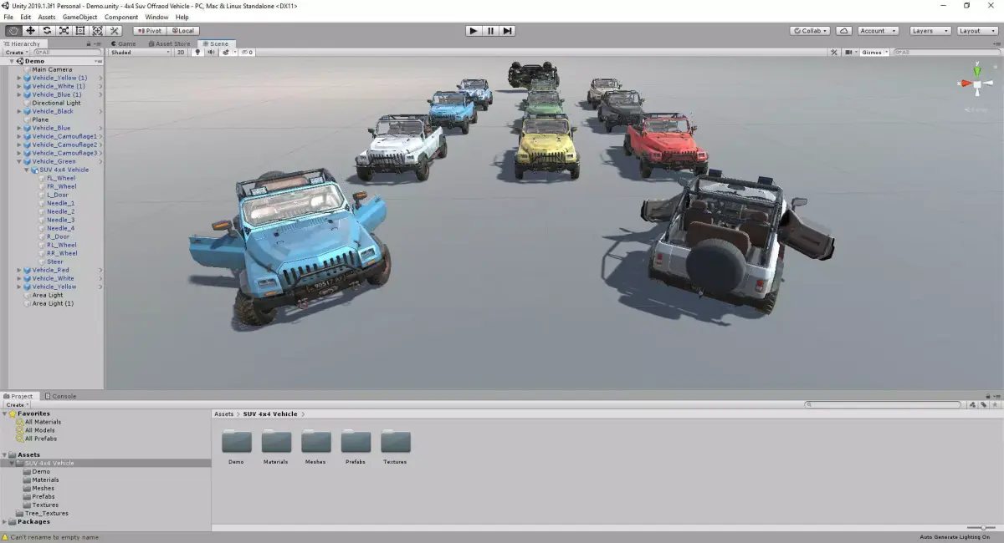Filter project search by label icon
Image resolution: width=1004 pixels, height=543 pixels.
point(982,404)
